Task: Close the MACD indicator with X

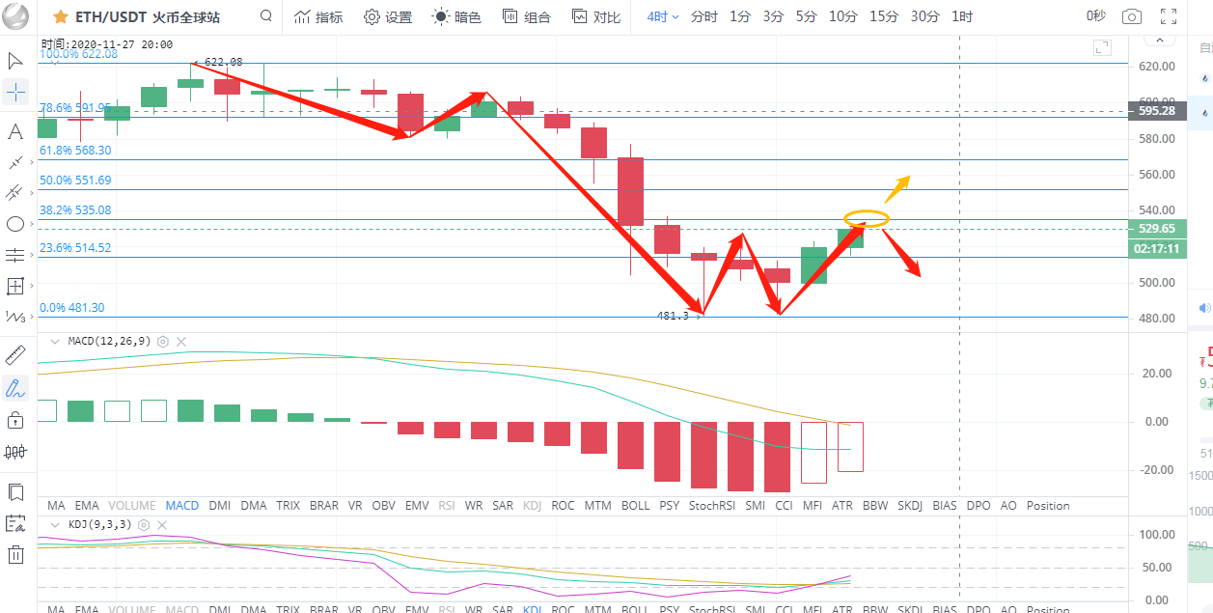Action: (181, 342)
